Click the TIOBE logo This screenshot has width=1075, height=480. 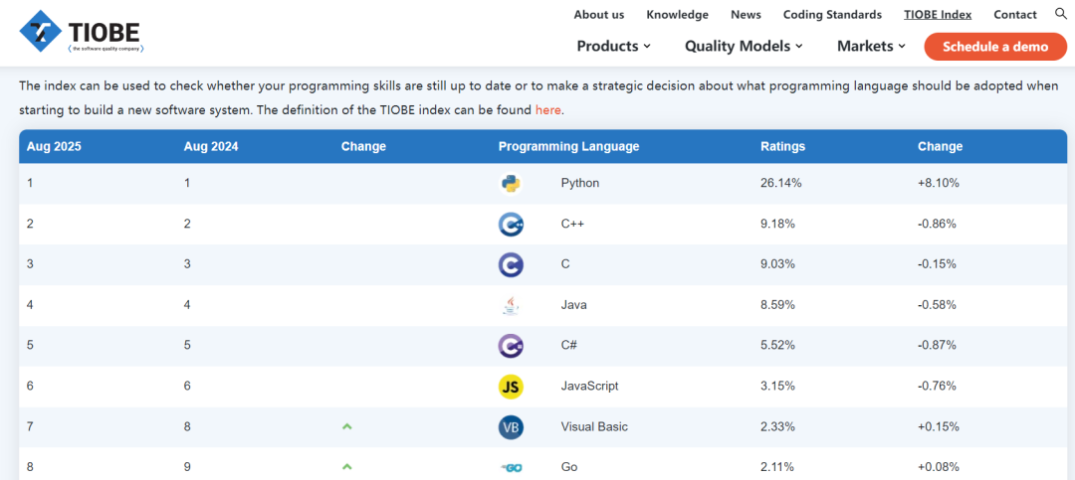82,32
